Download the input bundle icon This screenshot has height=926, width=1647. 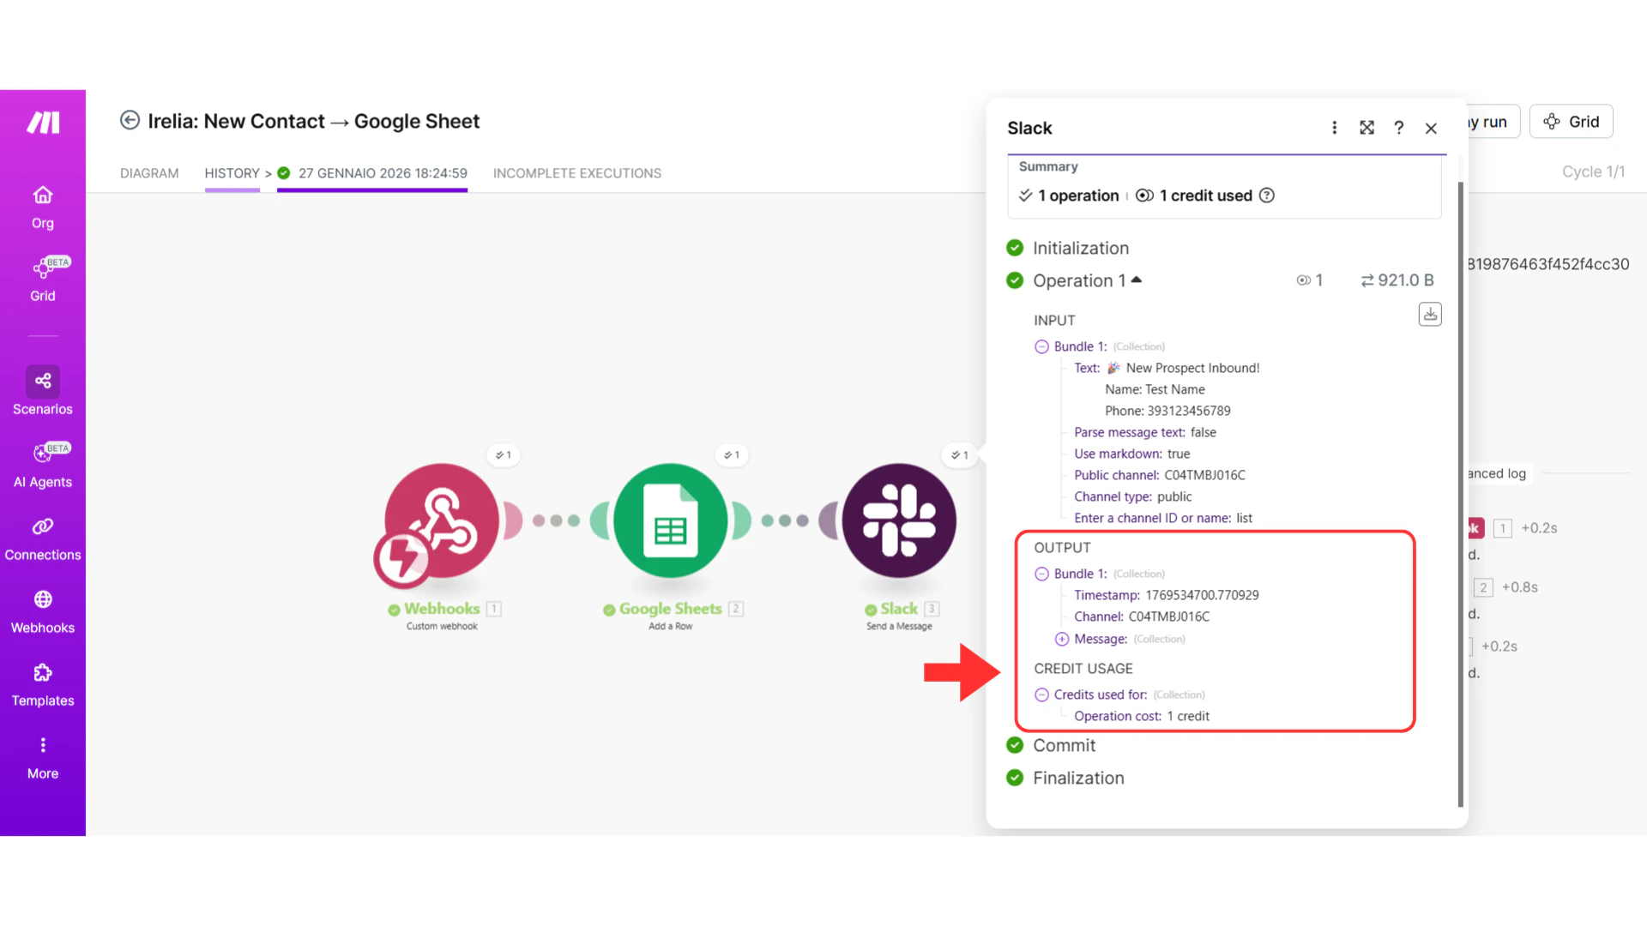tap(1429, 315)
